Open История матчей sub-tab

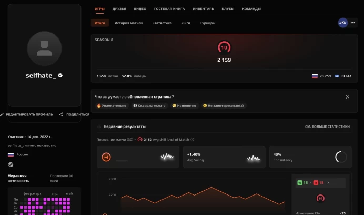coord(128,23)
